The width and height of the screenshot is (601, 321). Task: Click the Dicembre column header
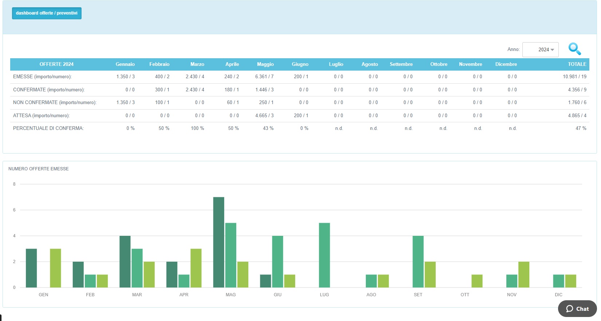[x=506, y=64]
